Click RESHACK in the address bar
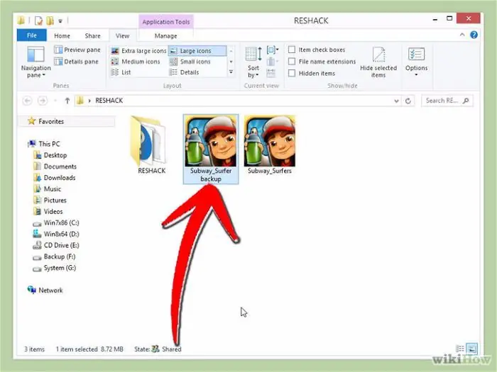 pos(109,101)
